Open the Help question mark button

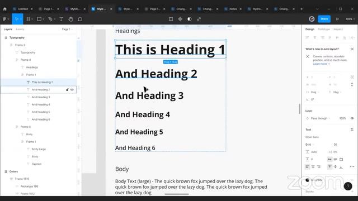pos(348,186)
